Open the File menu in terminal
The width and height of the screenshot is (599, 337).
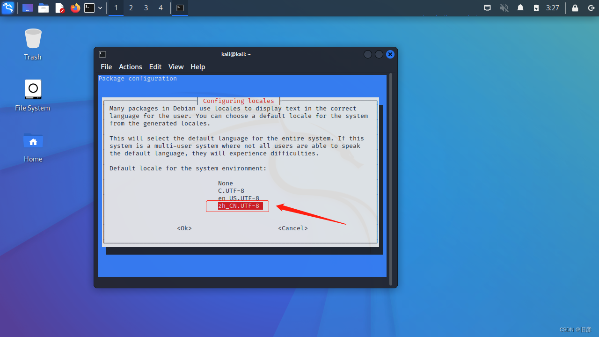click(x=106, y=67)
